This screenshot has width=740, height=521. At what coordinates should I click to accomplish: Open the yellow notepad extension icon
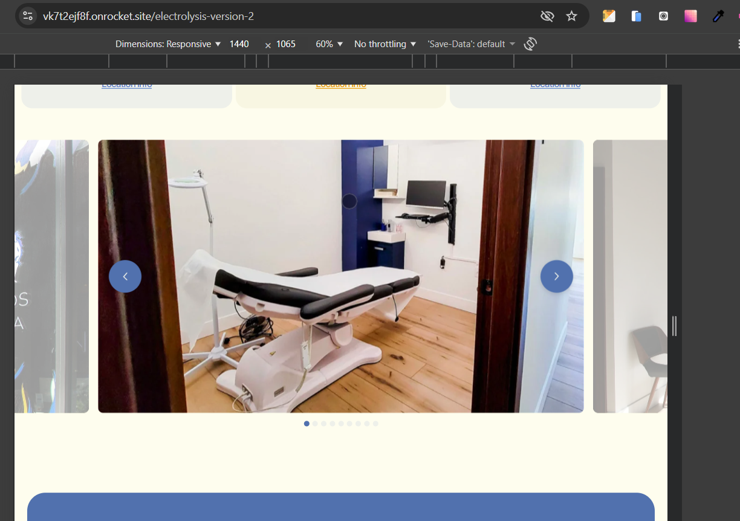coord(609,16)
